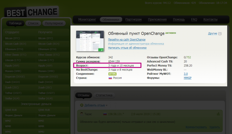Open the Приложения menu item
Screen dimensions: 232x134
(157, 19)
